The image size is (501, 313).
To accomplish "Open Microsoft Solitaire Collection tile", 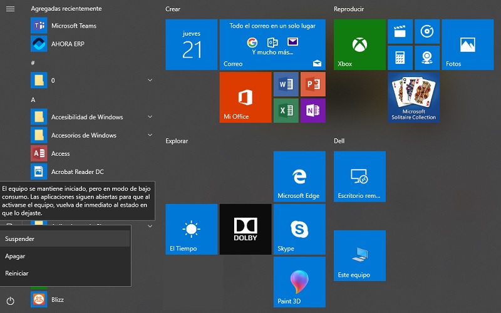I will click(414, 97).
